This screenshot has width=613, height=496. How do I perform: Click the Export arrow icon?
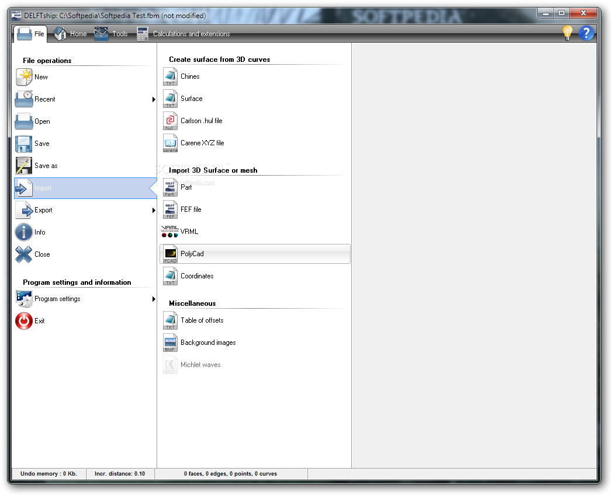pos(24,210)
